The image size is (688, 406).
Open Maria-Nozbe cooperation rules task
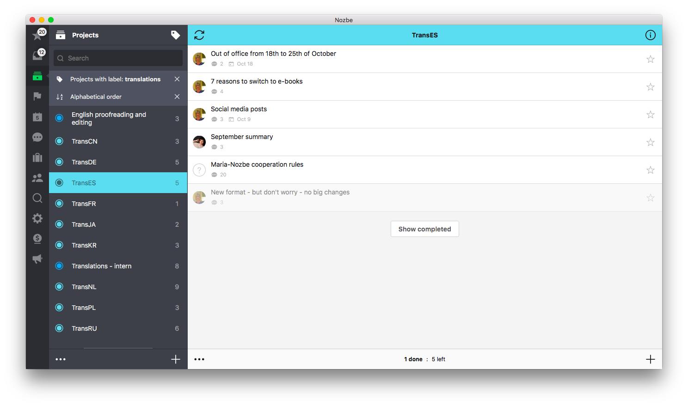tap(425, 170)
